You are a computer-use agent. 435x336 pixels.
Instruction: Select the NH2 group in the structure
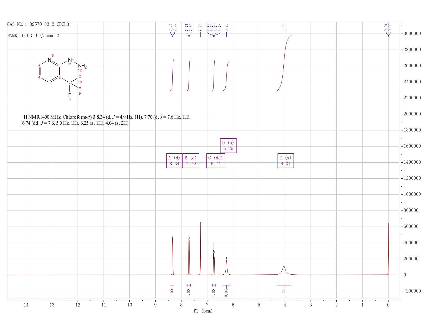82,66
